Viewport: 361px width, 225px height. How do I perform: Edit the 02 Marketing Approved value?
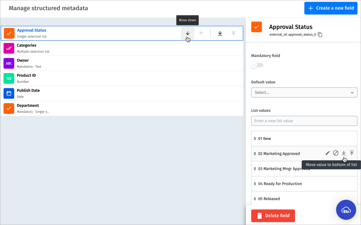(x=328, y=153)
